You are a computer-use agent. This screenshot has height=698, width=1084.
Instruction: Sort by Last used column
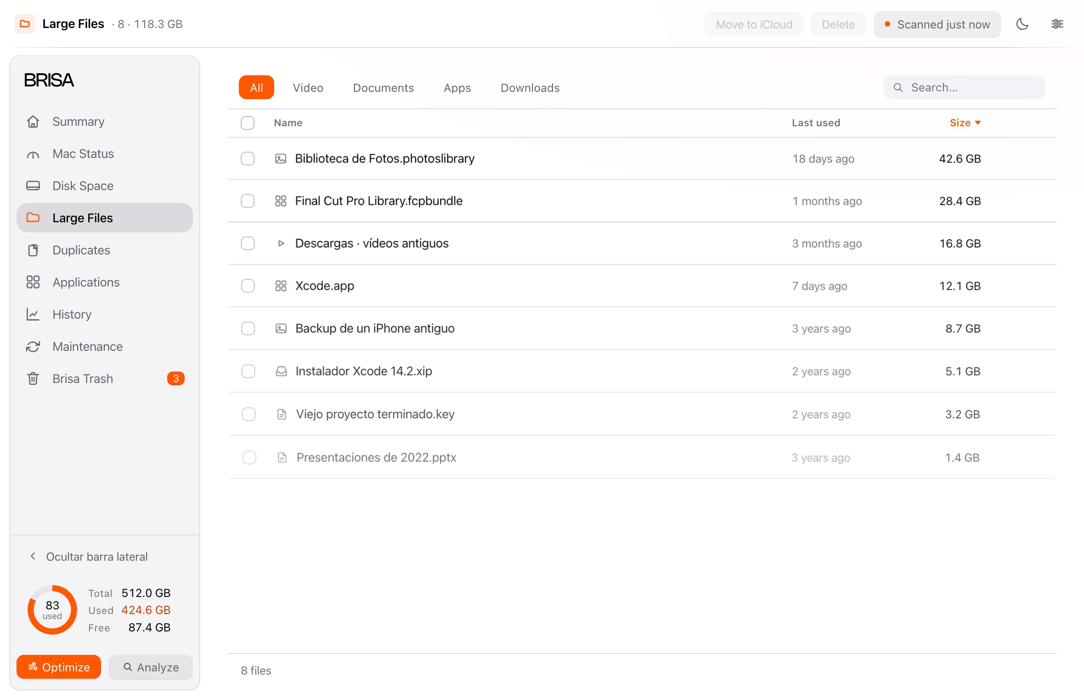[x=816, y=123]
